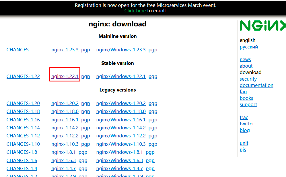Download the nginx-1.10.3 source
The height and width of the screenshot is (177, 286).
pyautogui.click(x=65, y=144)
